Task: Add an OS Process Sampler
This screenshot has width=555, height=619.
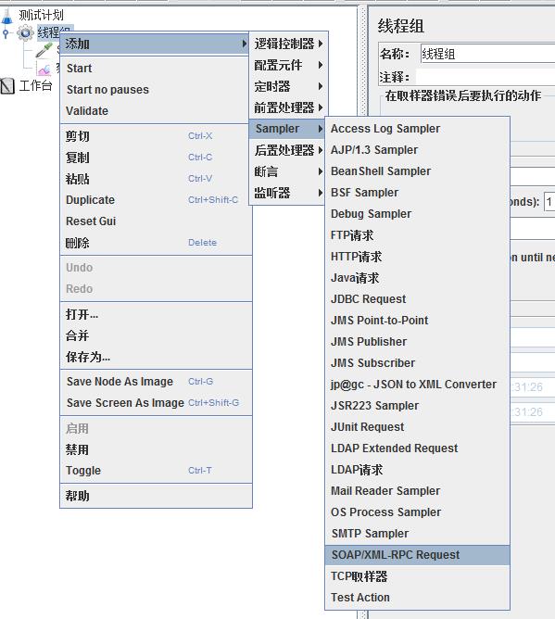Action: click(417, 512)
